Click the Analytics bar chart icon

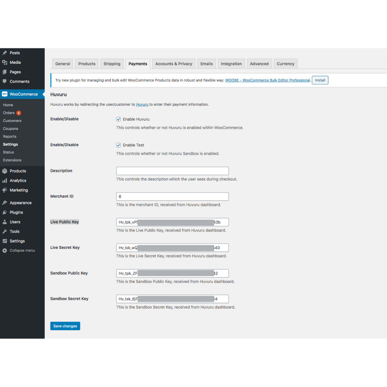tap(5, 181)
